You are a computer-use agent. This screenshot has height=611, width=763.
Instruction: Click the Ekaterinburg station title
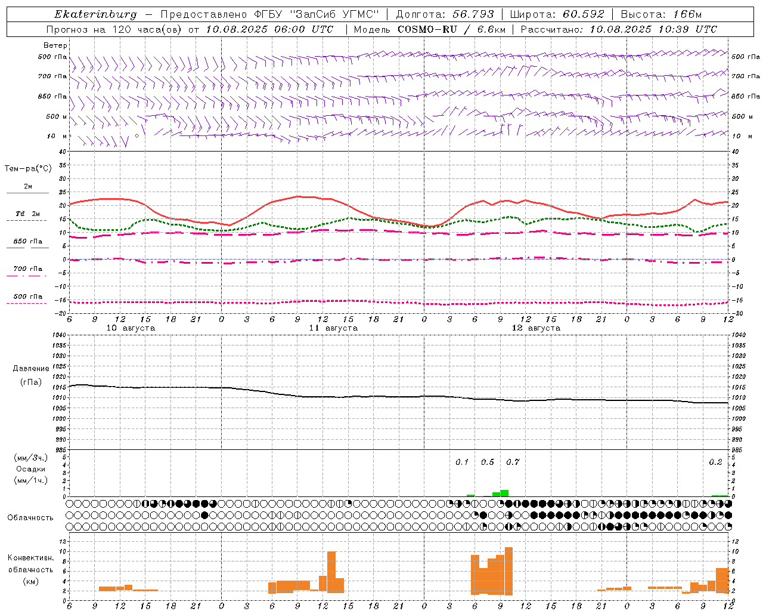(x=95, y=14)
